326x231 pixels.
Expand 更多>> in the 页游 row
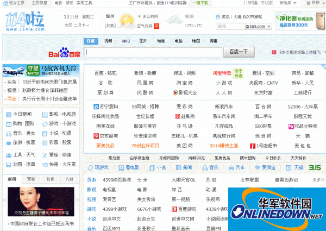coord(319,180)
